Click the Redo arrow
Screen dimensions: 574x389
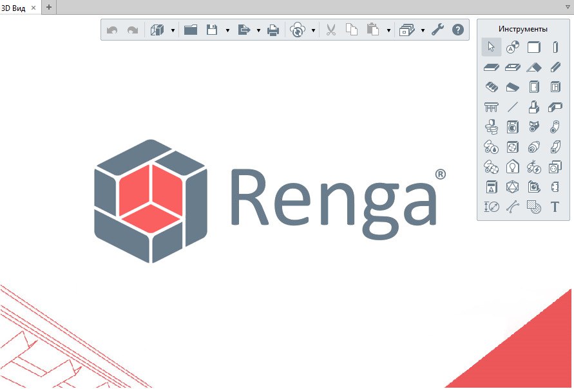coord(133,30)
